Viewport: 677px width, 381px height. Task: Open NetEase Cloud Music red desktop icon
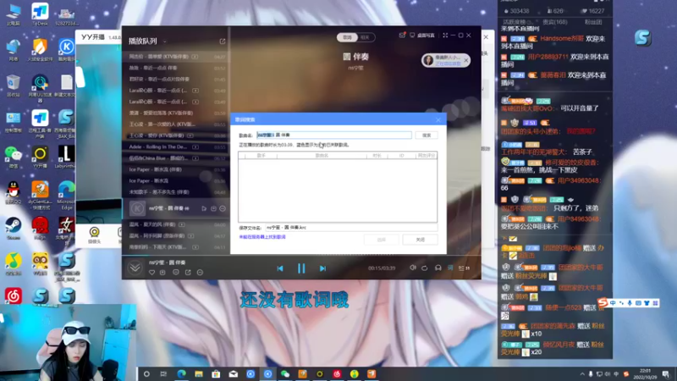coord(14,295)
